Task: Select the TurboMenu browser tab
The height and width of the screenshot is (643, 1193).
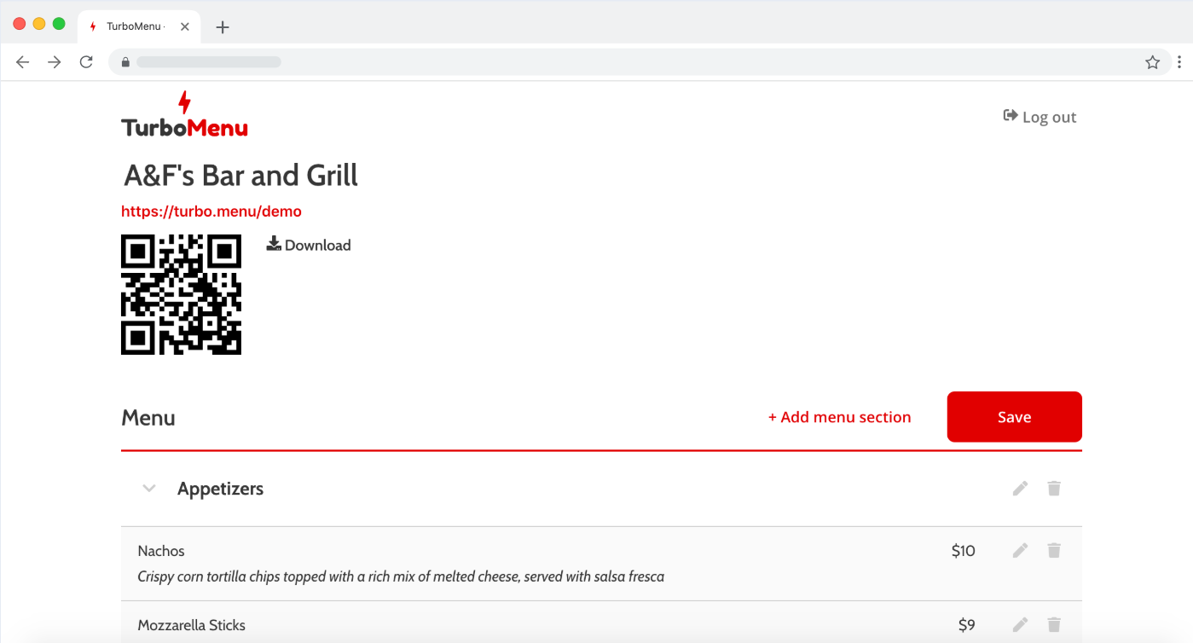Action: (x=132, y=26)
